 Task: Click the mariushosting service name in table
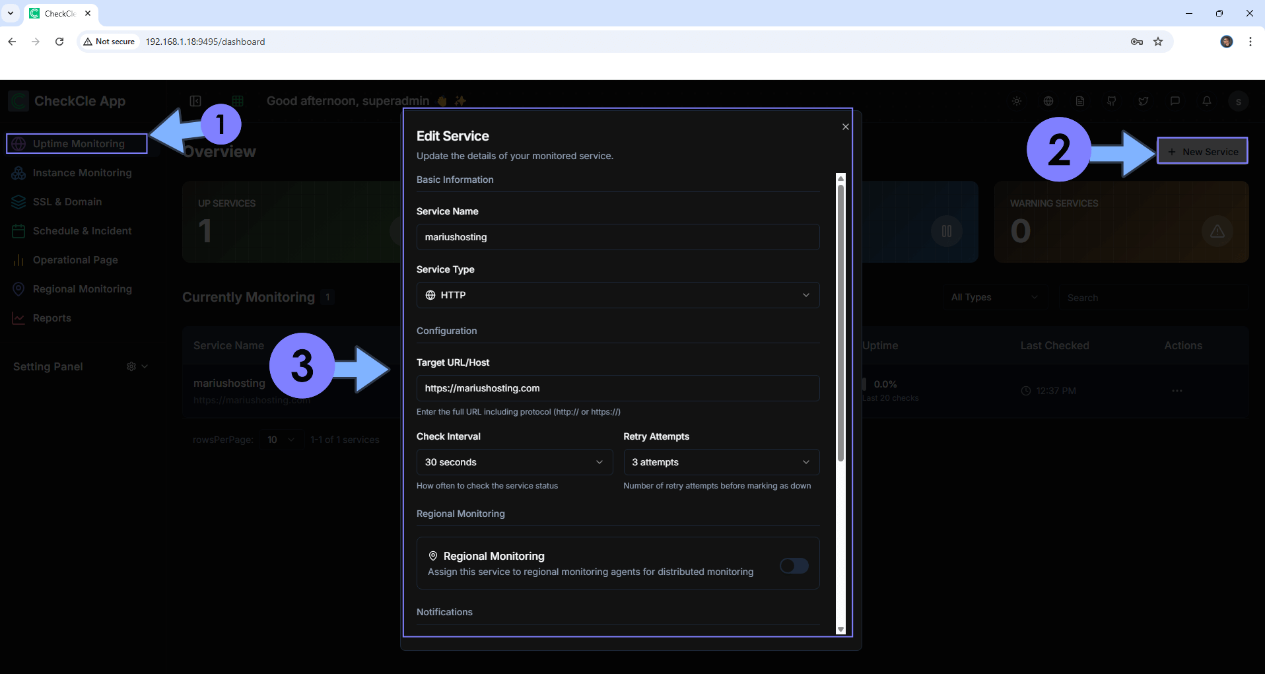pos(229,383)
